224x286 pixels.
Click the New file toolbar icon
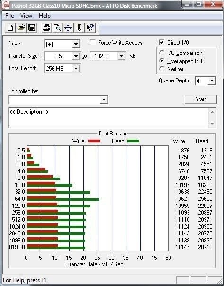[10, 28]
